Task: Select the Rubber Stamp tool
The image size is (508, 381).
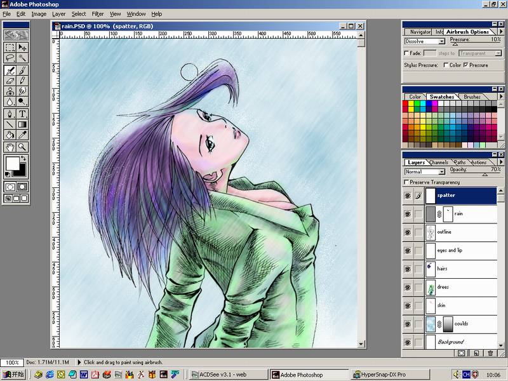Action: coord(10,91)
